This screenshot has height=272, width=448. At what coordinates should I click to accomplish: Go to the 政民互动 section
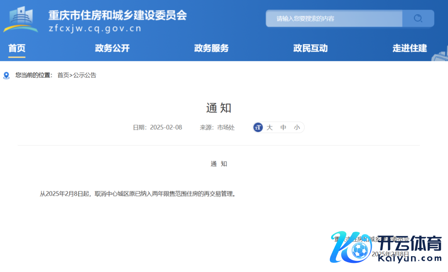click(x=310, y=48)
